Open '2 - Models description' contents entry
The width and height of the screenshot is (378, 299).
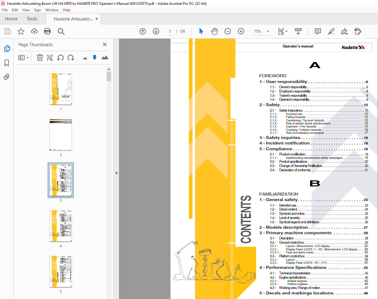pos(314,227)
